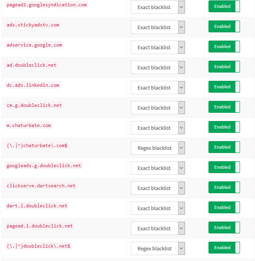Toggle the dc.ads.linkedin.com Enabled switch
This screenshot has height=261, width=255.
click(x=224, y=87)
